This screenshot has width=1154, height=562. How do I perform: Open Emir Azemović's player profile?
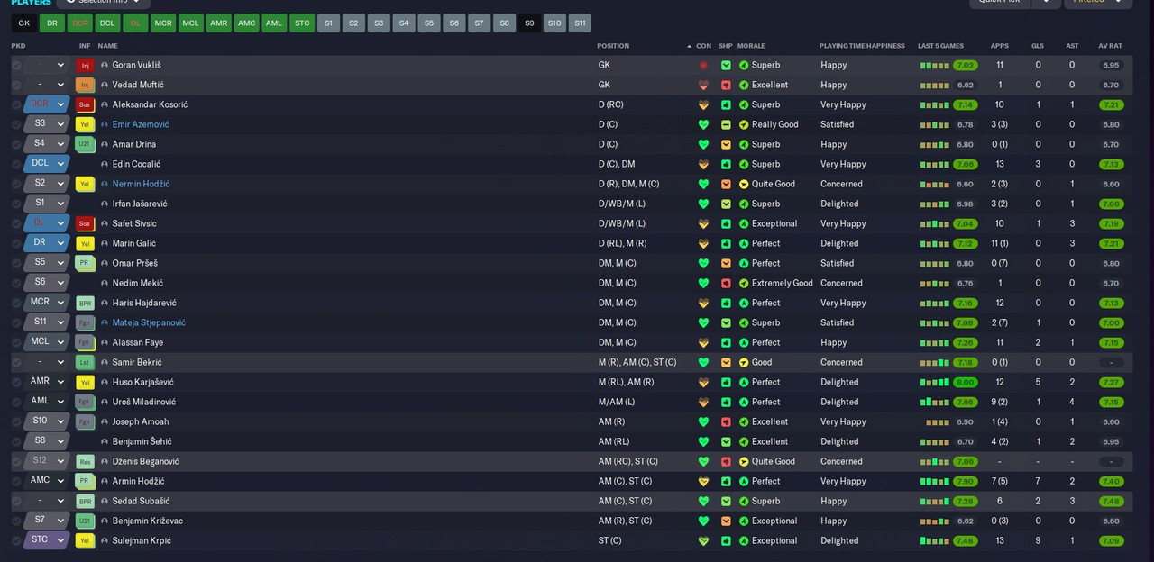coord(141,124)
